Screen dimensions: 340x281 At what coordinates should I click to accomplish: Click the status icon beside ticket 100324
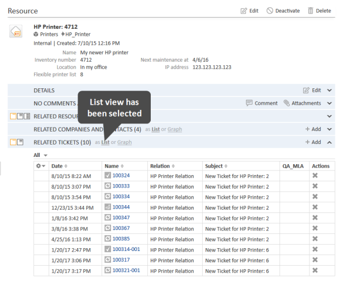point(108,175)
